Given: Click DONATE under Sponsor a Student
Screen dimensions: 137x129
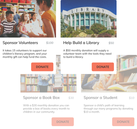Looking at the screenshot, I should pyautogui.click(x=123, y=122).
